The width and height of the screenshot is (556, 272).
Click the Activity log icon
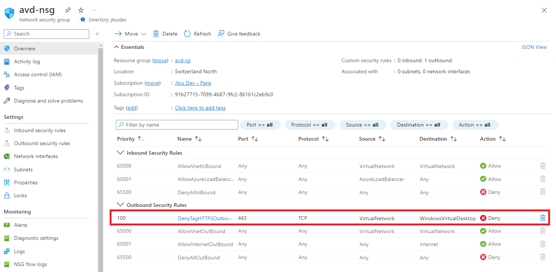pos(7,61)
